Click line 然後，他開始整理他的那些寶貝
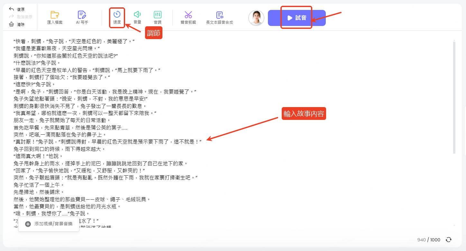The height and width of the screenshot is (251, 466). [x=82, y=199]
